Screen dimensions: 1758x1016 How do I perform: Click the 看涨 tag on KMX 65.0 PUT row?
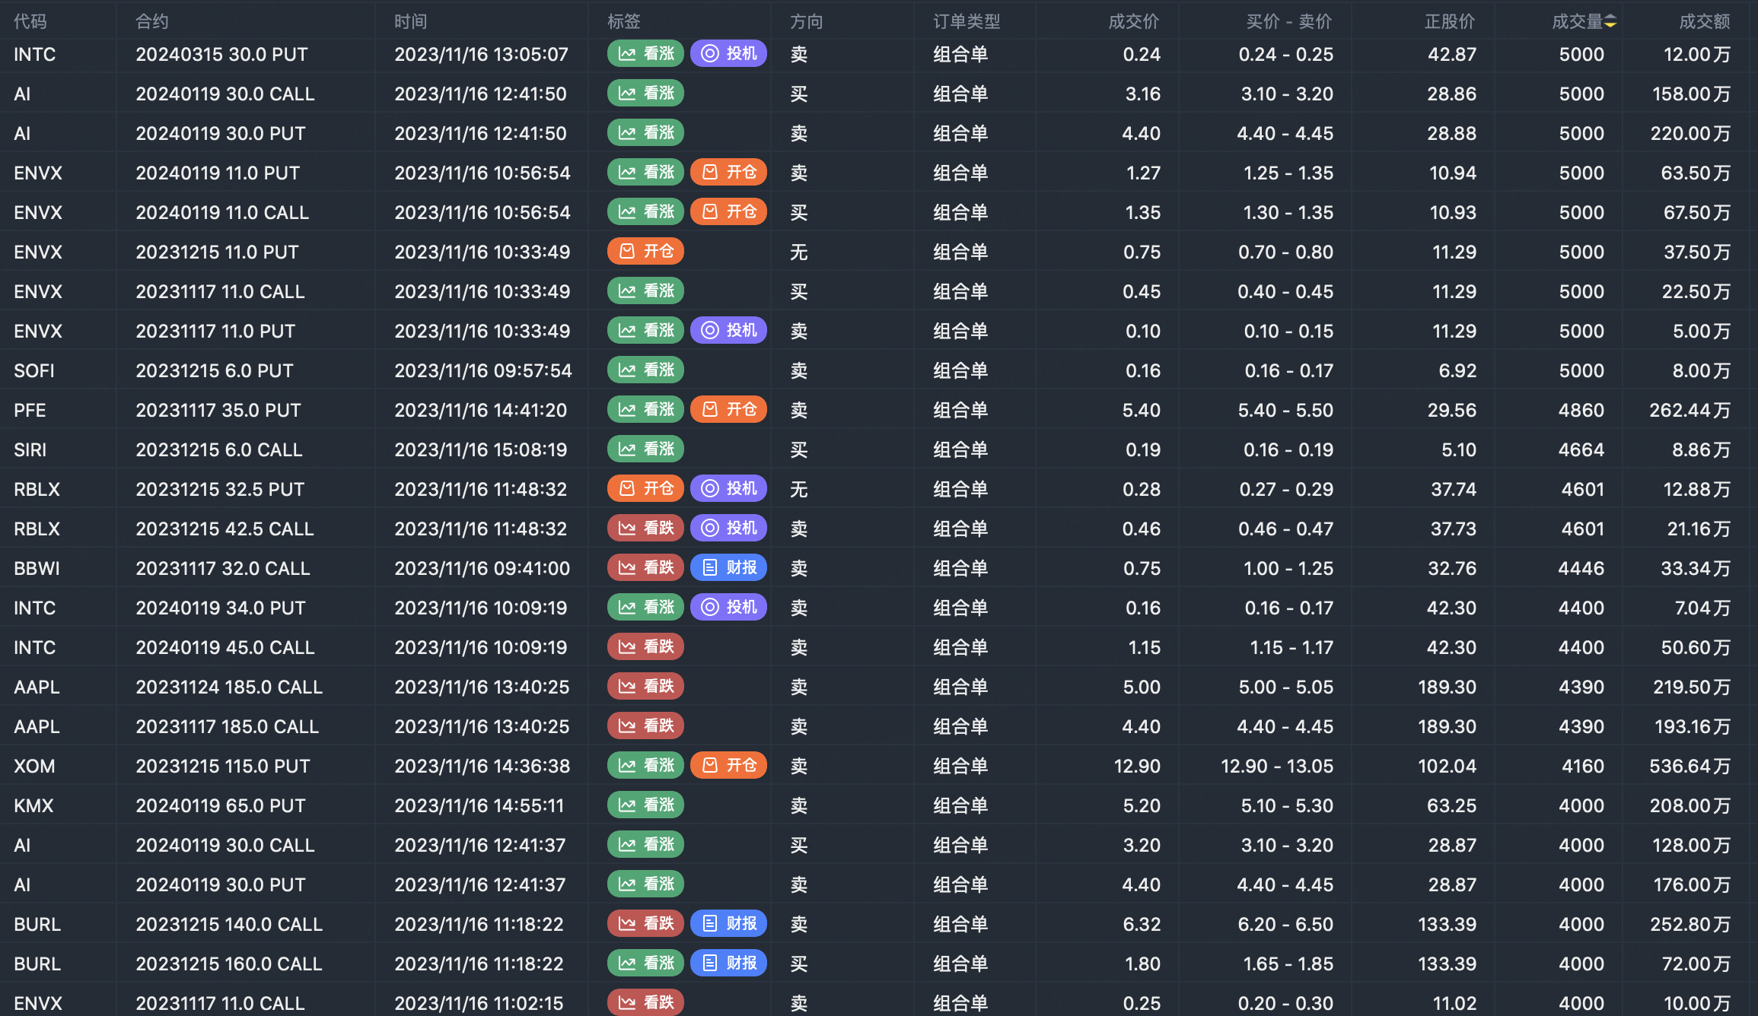point(646,805)
